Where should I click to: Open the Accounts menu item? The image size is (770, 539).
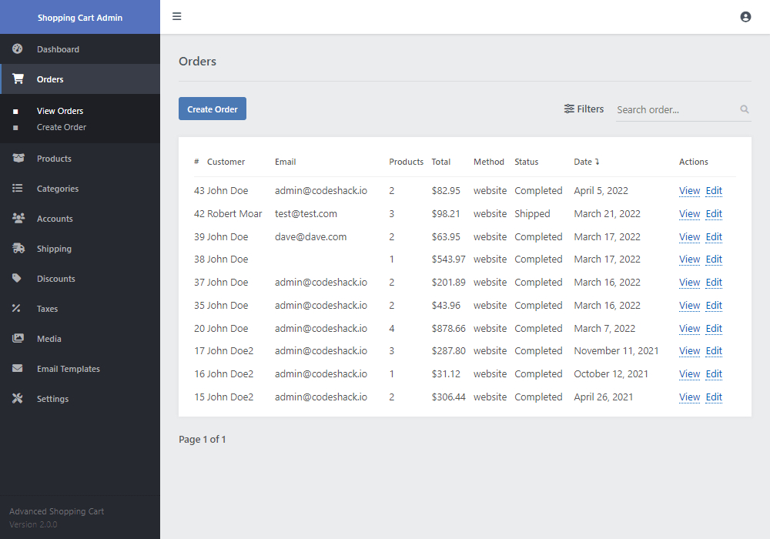point(80,219)
